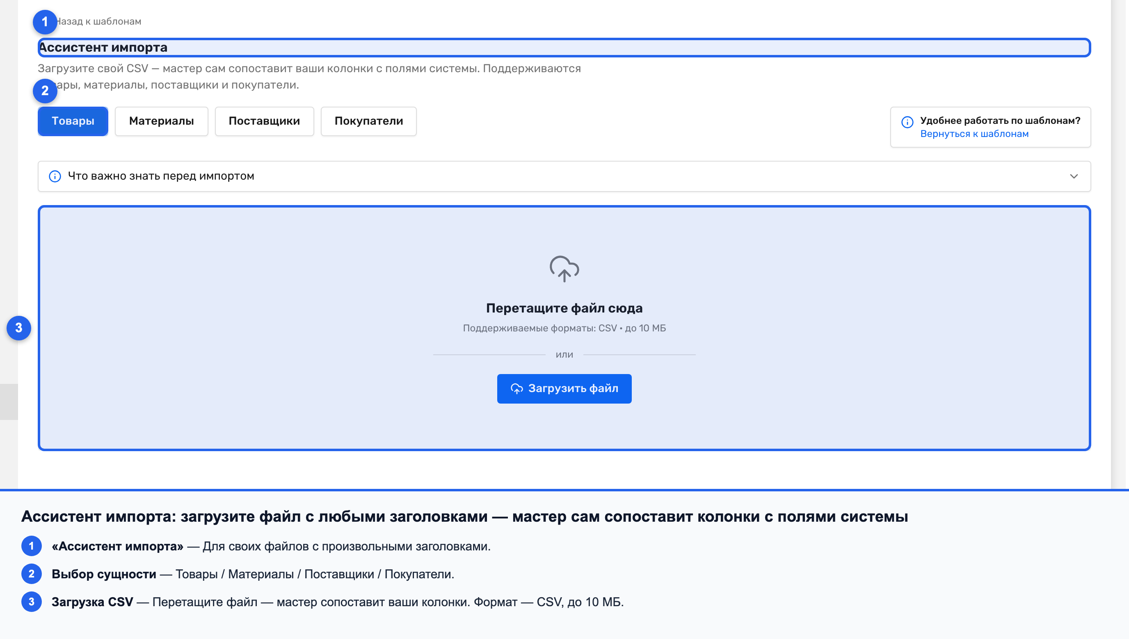Go back via Назад к шаблонам link
This screenshot has width=1129, height=639.
[99, 21]
